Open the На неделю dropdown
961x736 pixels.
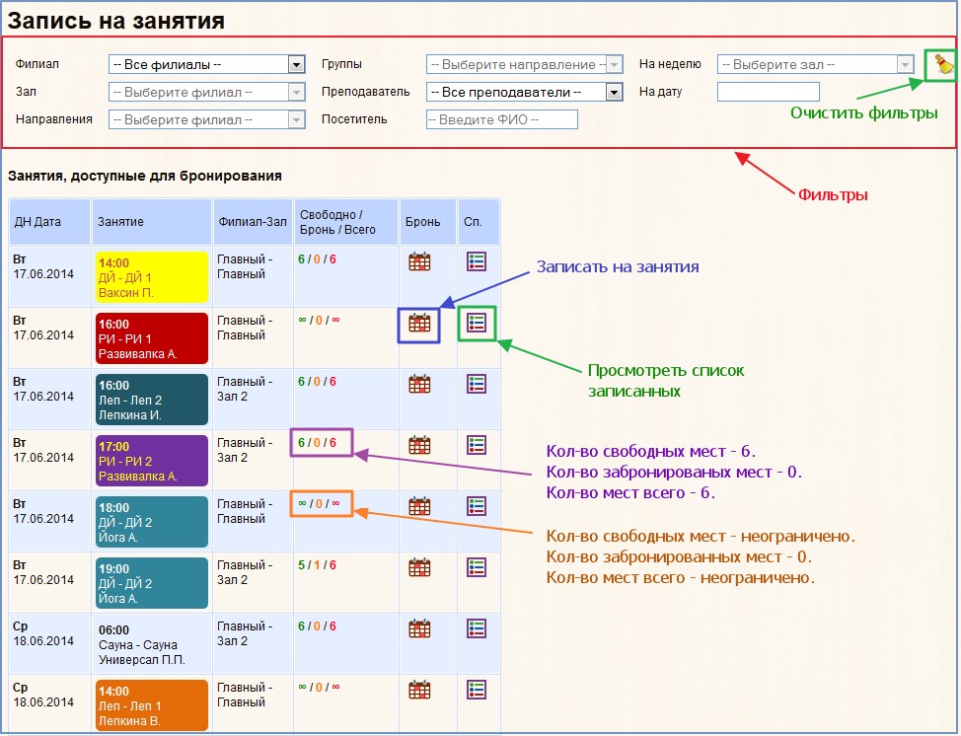(x=815, y=64)
